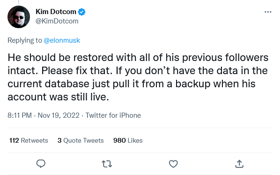Screen dimensions: 280x175
Task: View the 3 Quote Tweets list
Action: [81, 140]
